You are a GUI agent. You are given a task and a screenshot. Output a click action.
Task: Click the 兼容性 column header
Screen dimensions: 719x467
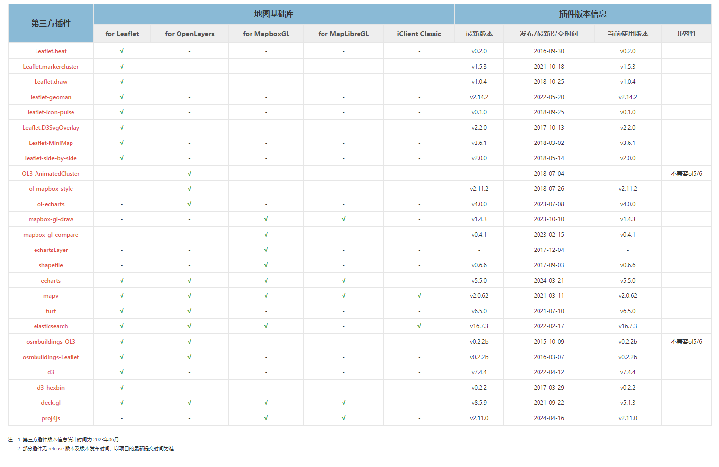[686, 34]
